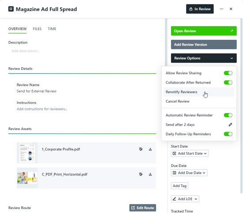Click the Edit Route button
This screenshot has width=243, height=213.
[143, 208]
